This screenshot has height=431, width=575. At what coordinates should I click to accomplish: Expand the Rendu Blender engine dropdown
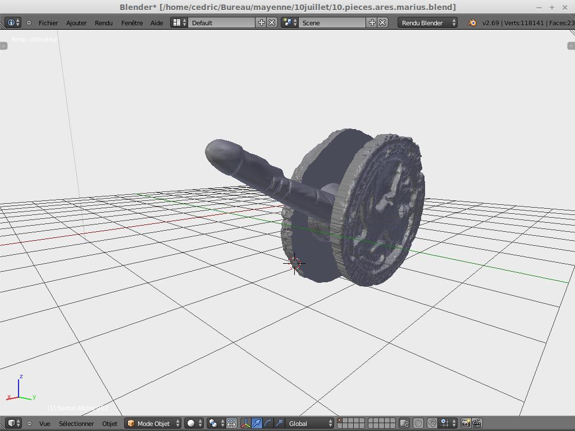[428, 23]
